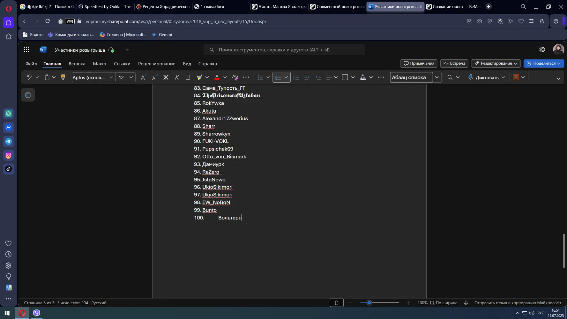Decrease the paragraph indent
Viewport: 567px width, 319px height.
(307, 77)
